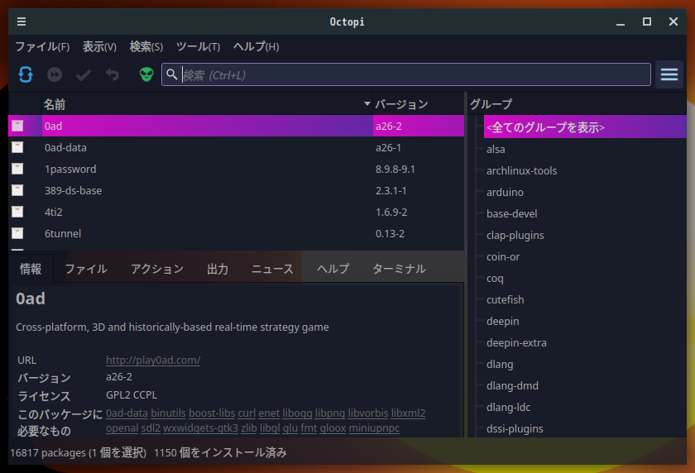The height and width of the screenshot is (473, 695).
Task: Switch to the ヘルプ tab
Action: 333,269
